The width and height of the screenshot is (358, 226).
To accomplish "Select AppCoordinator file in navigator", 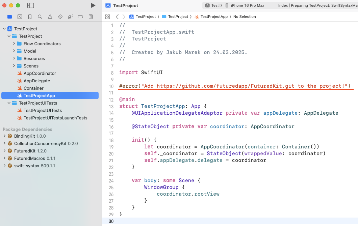I will [x=40, y=73].
